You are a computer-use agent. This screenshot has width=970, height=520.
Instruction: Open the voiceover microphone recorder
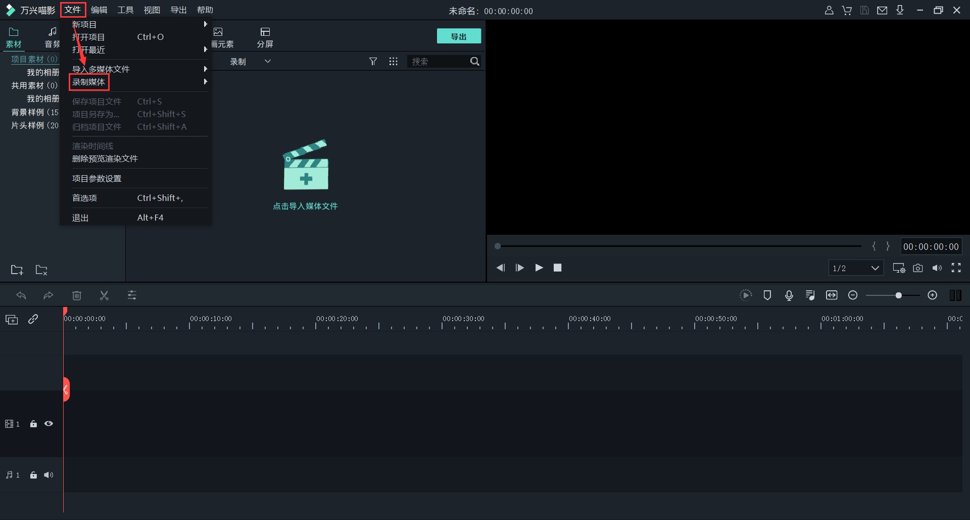789,295
